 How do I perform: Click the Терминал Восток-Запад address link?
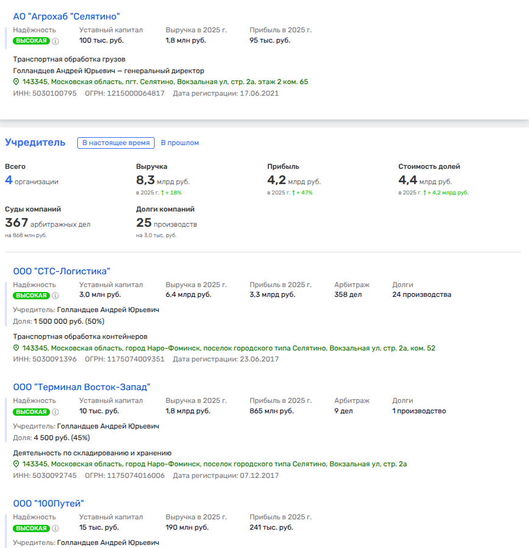pyautogui.click(x=214, y=464)
